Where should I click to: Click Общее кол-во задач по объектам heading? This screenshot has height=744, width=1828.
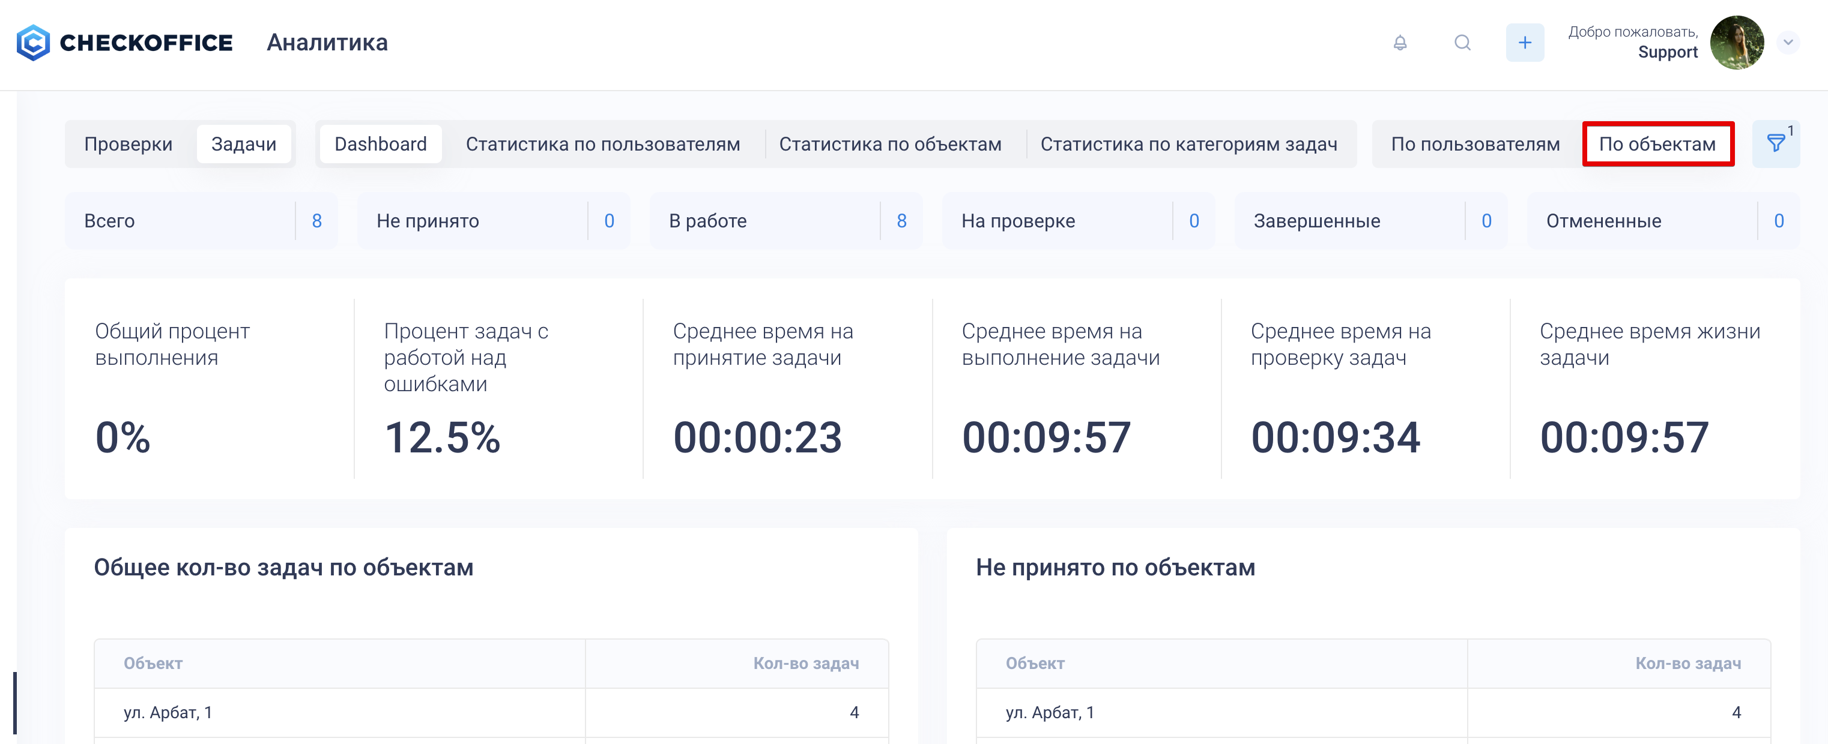point(283,568)
